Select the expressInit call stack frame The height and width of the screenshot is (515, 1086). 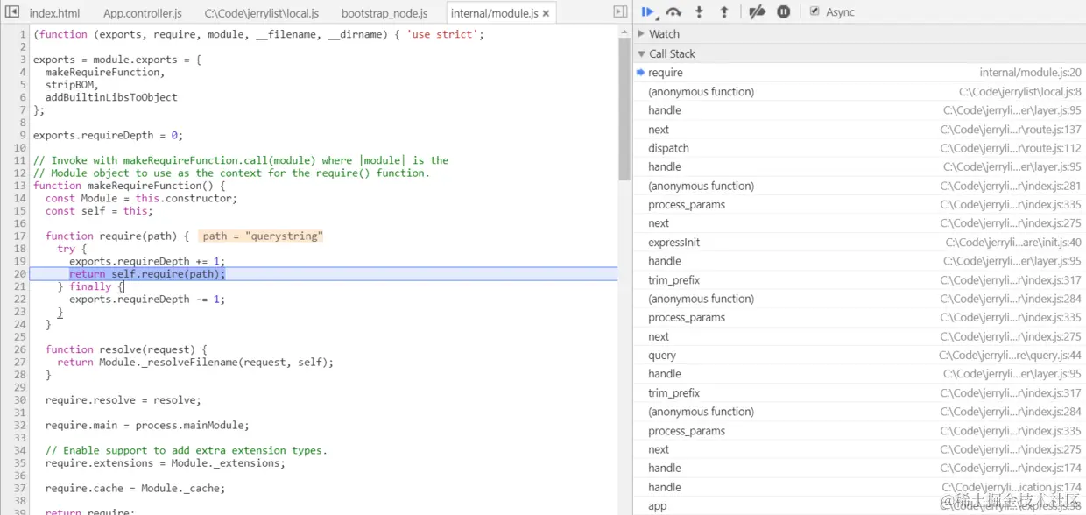tap(859, 243)
